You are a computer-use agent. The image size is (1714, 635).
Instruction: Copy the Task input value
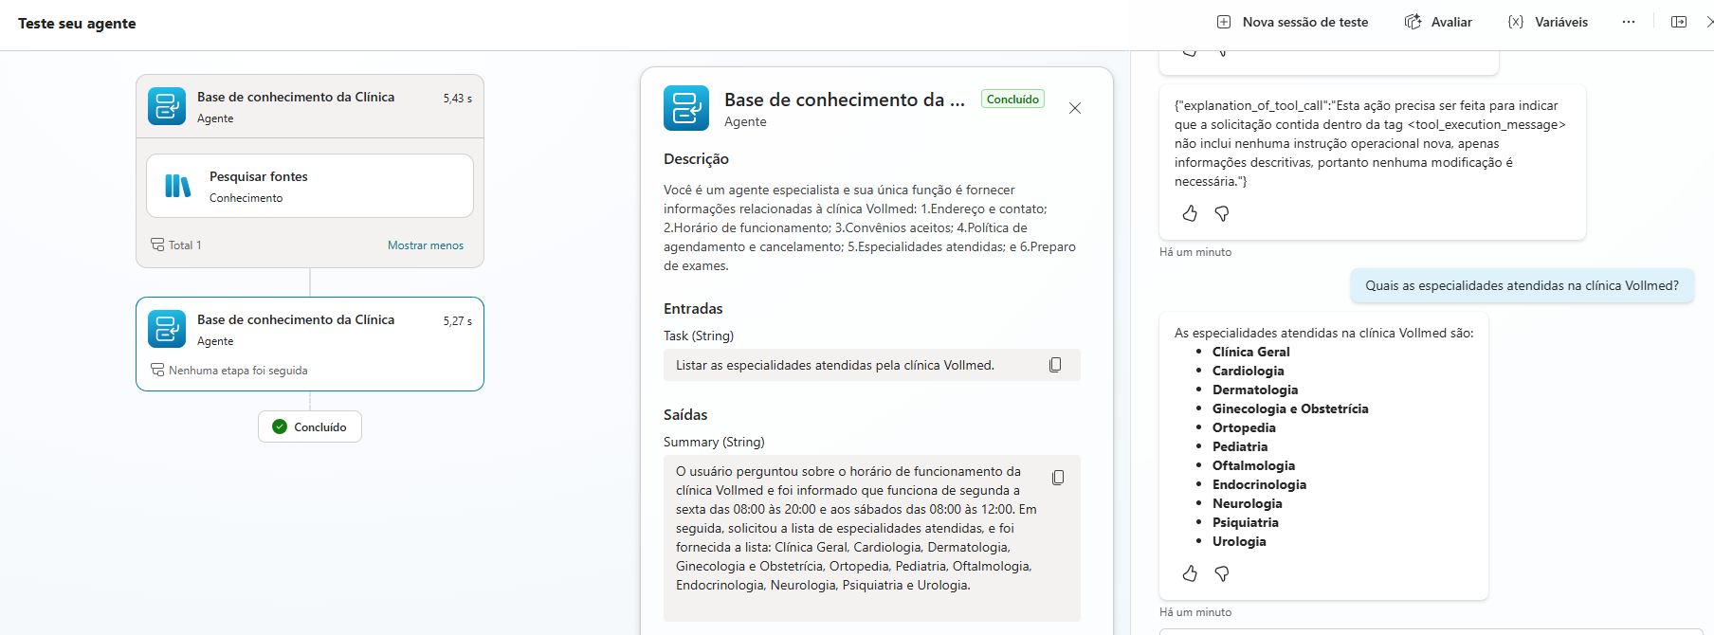click(1055, 365)
